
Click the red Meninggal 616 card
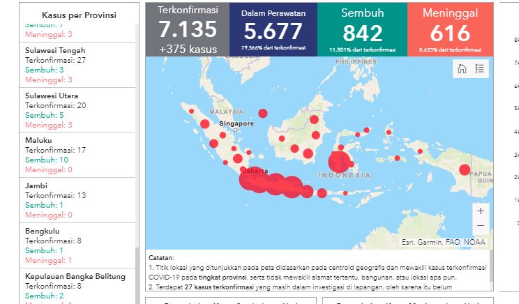450,29
